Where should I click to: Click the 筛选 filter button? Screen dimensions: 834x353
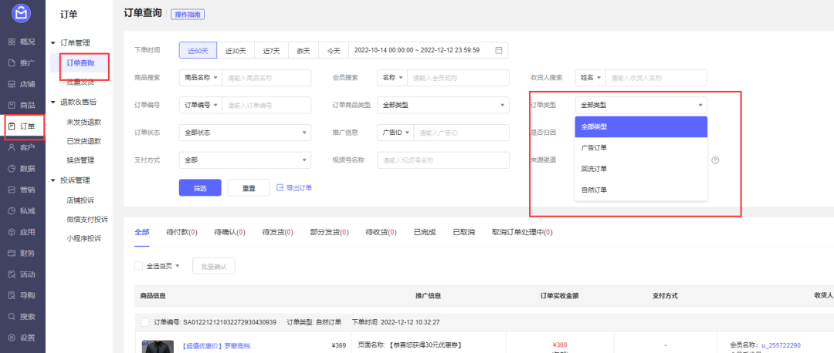200,187
